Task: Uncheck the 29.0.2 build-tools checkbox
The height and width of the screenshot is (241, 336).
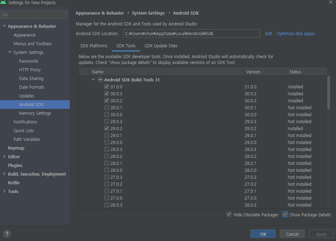Action: pyautogui.click(x=107, y=128)
